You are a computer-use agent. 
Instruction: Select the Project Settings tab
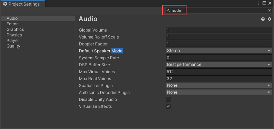pyautogui.click(x=23, y=4)
